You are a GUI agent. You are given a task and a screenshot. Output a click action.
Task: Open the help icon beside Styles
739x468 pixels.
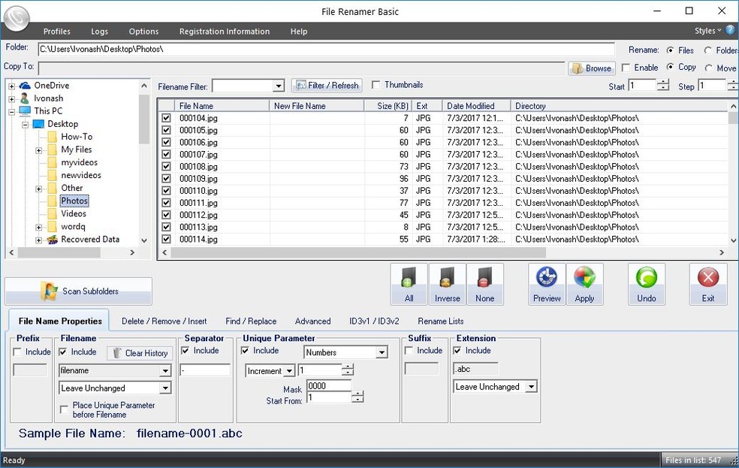(x=730, y=31)
